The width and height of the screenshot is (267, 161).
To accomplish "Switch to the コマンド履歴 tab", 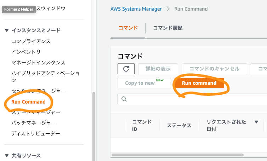I will pos(168,28).
